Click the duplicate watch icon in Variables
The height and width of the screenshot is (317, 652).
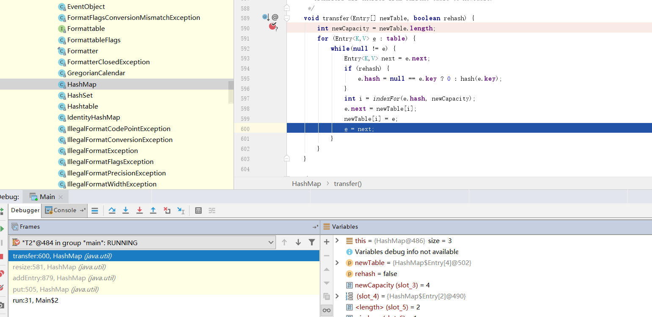pos(326,296)
